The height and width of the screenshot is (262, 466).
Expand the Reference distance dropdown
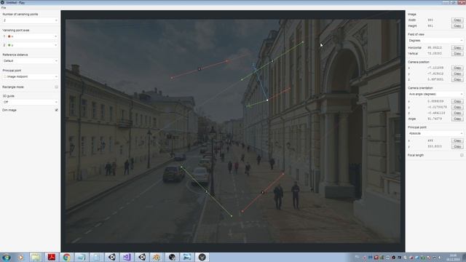pyautogui.click(x=30, y=61)
